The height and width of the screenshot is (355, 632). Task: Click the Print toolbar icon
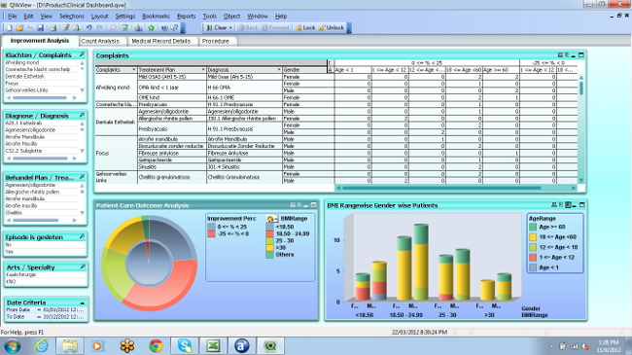coord(53,28)
